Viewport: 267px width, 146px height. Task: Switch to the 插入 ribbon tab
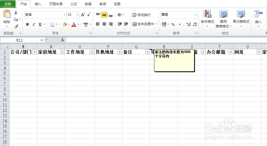point(38,4)
